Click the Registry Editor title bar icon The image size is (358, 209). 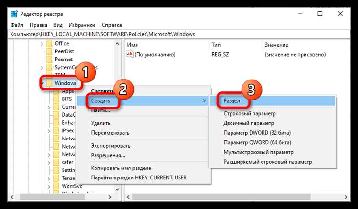click(x=14, y=14)
